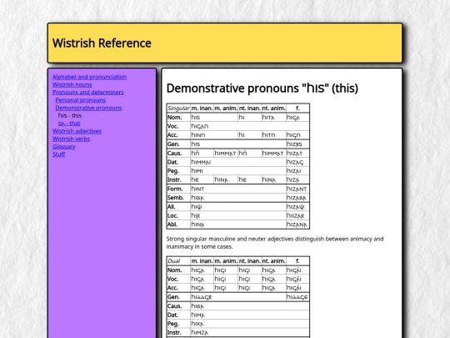Click Singular Acc. 'nt. inan.' cell

click(x=250, y=135)
